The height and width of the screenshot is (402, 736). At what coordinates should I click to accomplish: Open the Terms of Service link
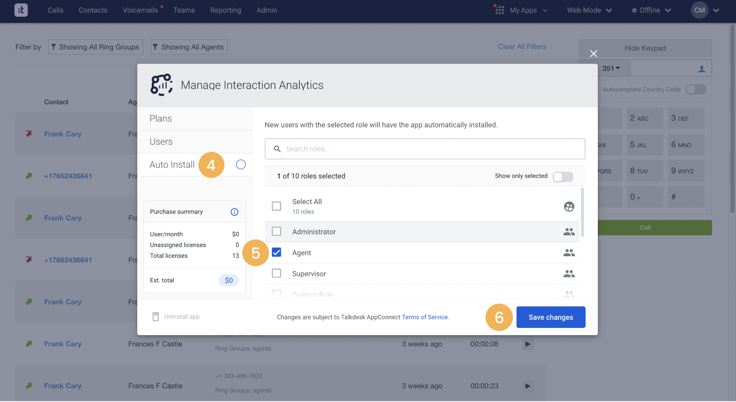tap(425, 317)
